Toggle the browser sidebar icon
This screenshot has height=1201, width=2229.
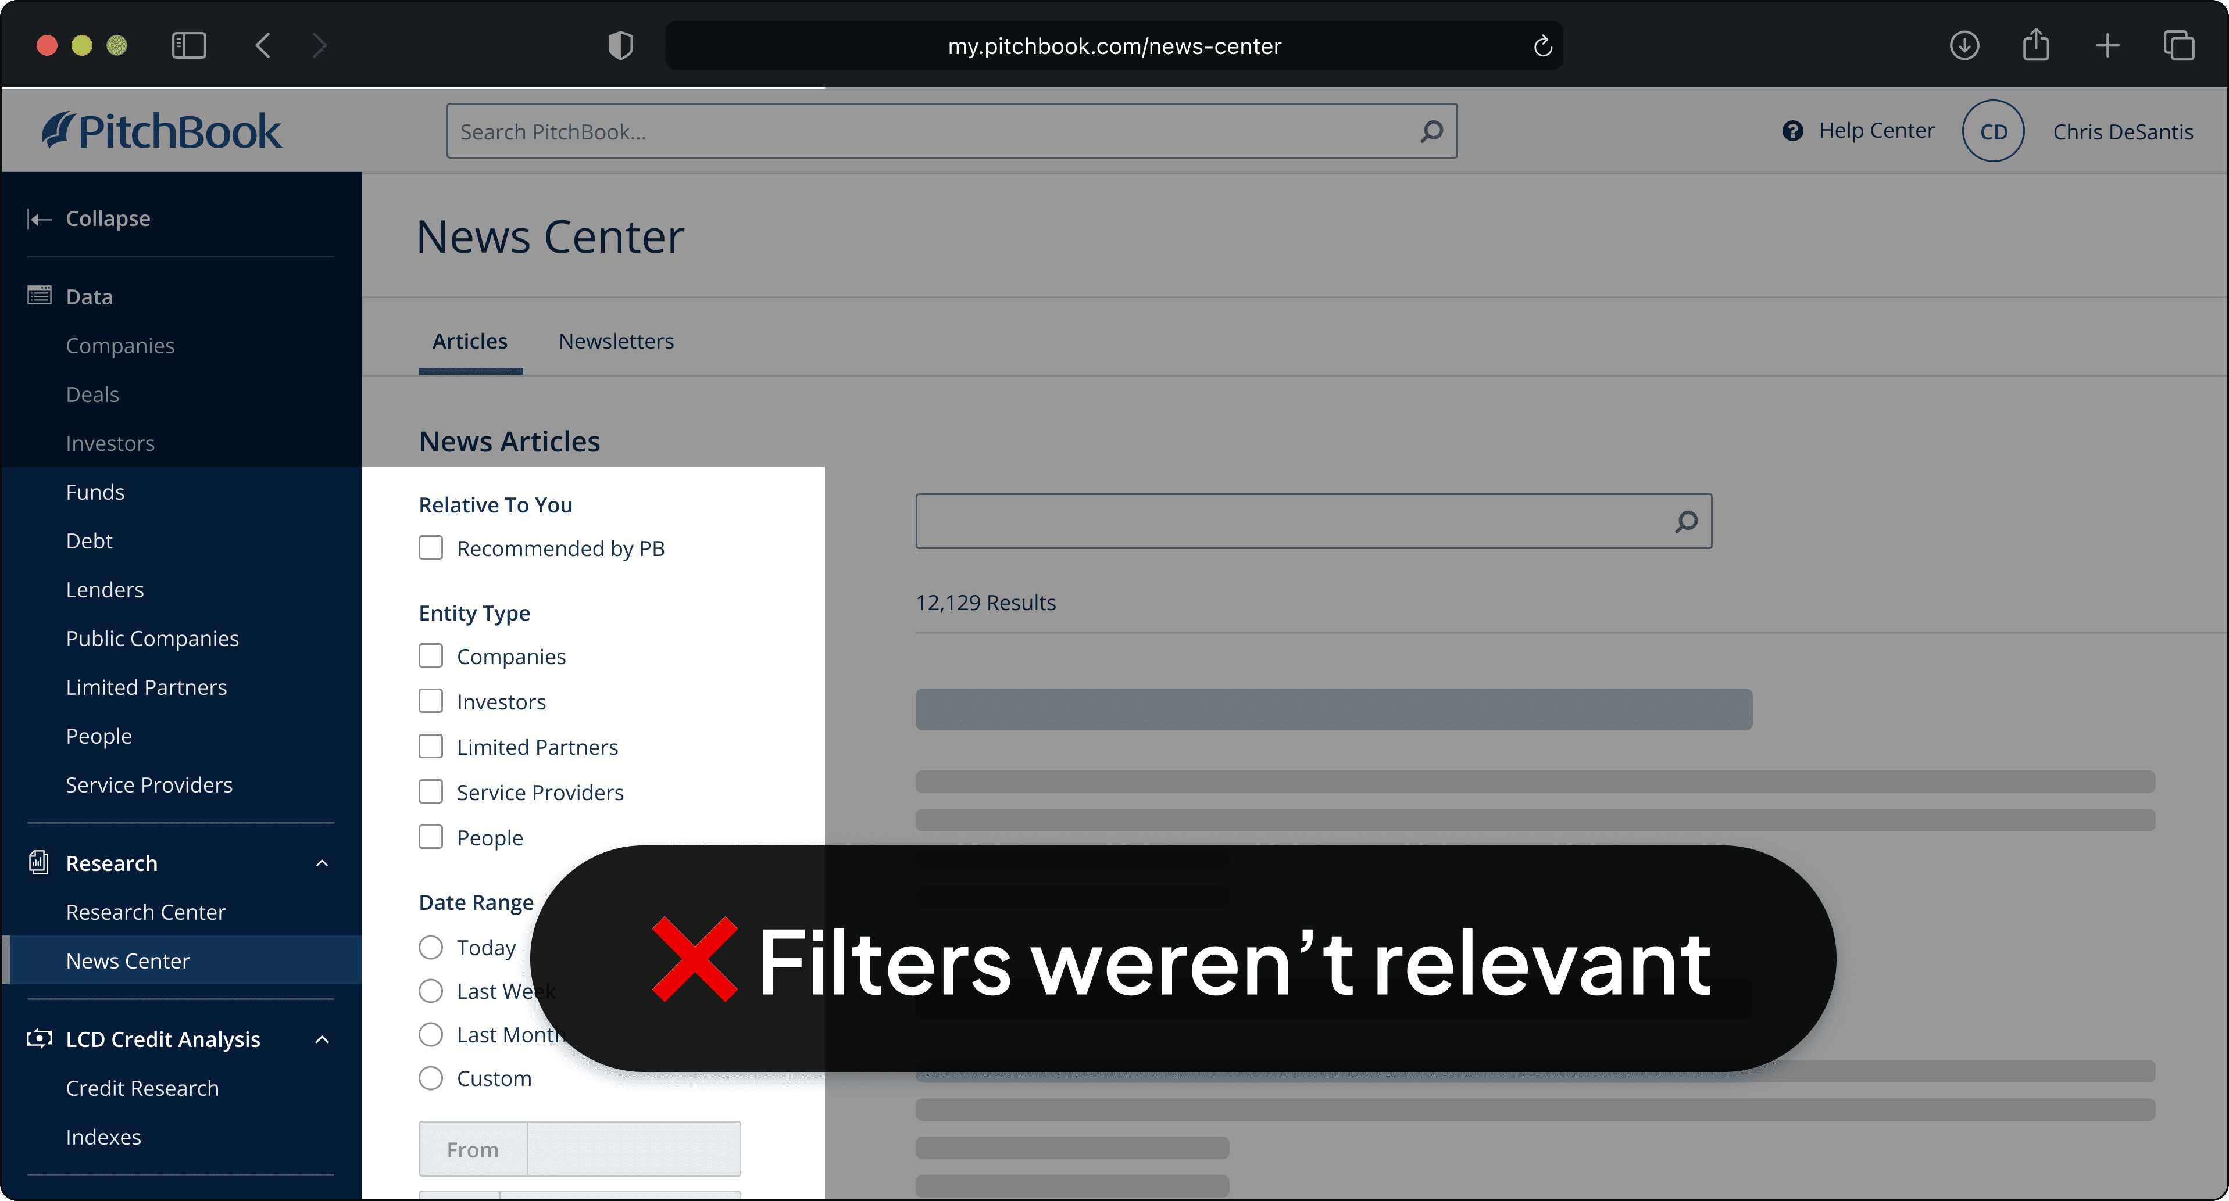point(188,45)
